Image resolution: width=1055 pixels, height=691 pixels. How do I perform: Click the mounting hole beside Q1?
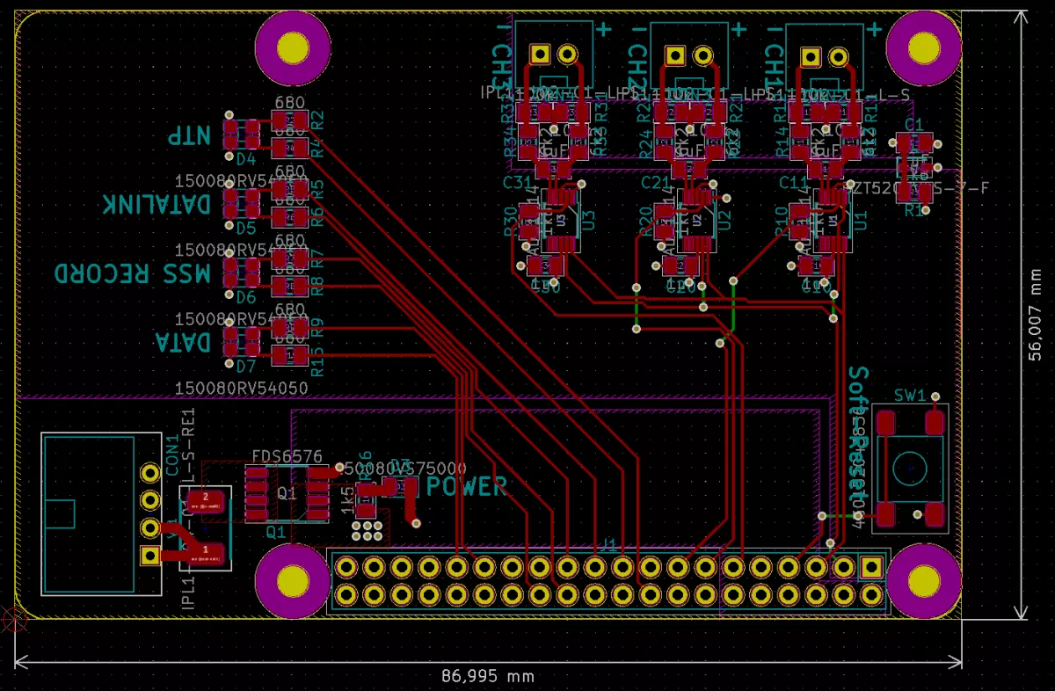point(293,581)
